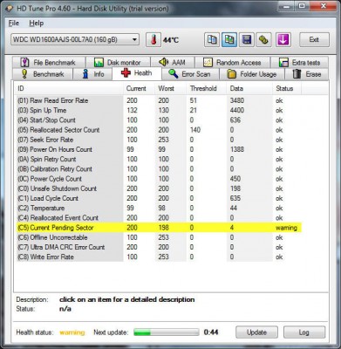341x349 pixels.
Task: Click the copy screenshot toolbar icon
Action: [x=229, y=40]
